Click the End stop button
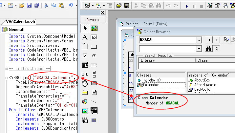Viewport: 235px width, 133px height. [x=202, y=7]
